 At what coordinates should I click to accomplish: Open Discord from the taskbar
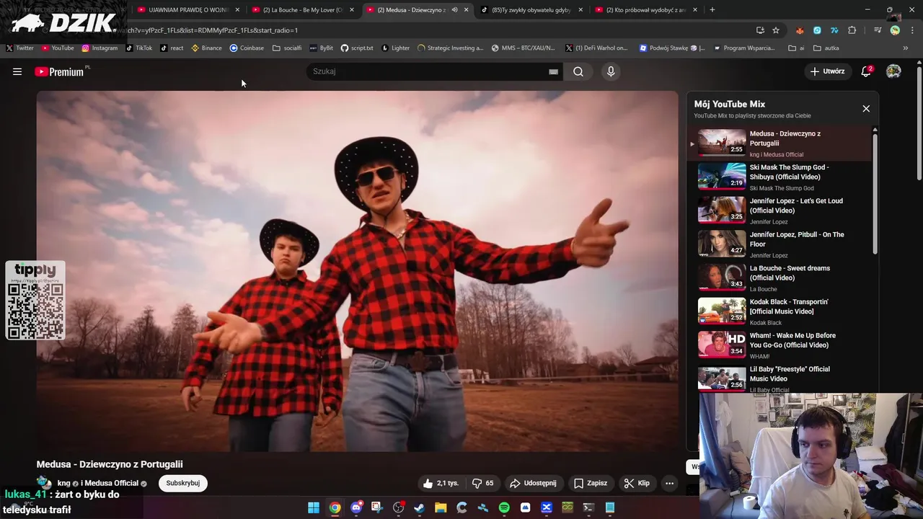(x=356, y=507)
